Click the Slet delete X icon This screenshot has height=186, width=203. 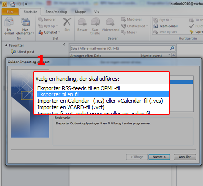tap(67, 22)
